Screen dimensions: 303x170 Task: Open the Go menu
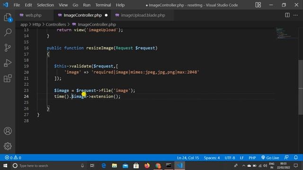coord(75,5)
